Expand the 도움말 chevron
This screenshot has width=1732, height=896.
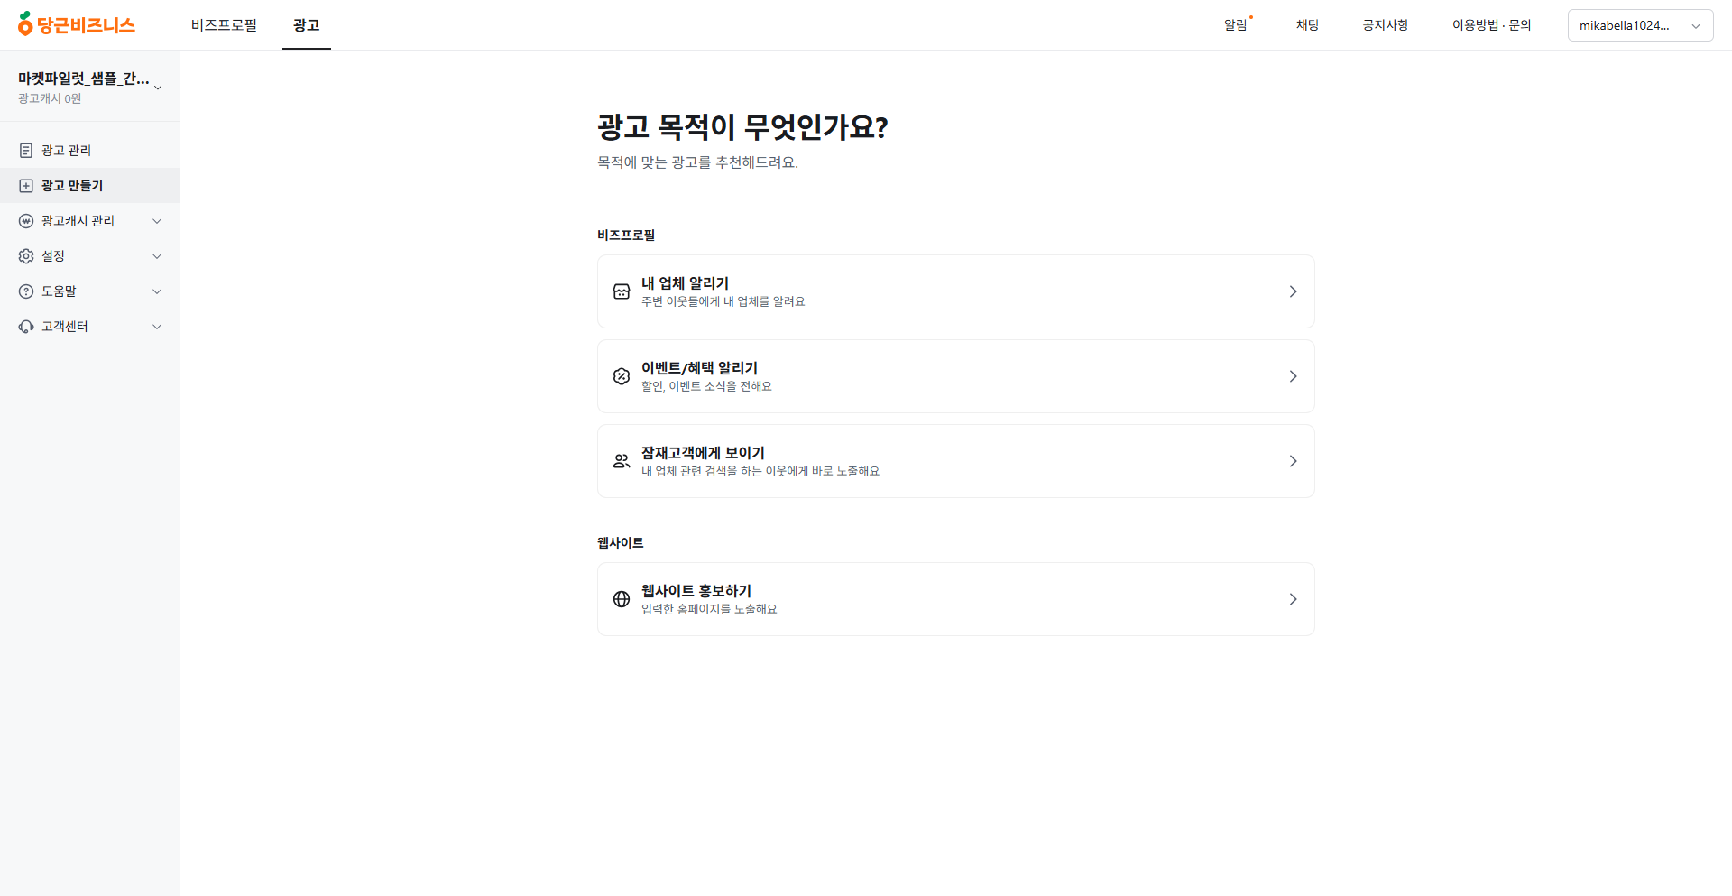click(x=157, y=291)
